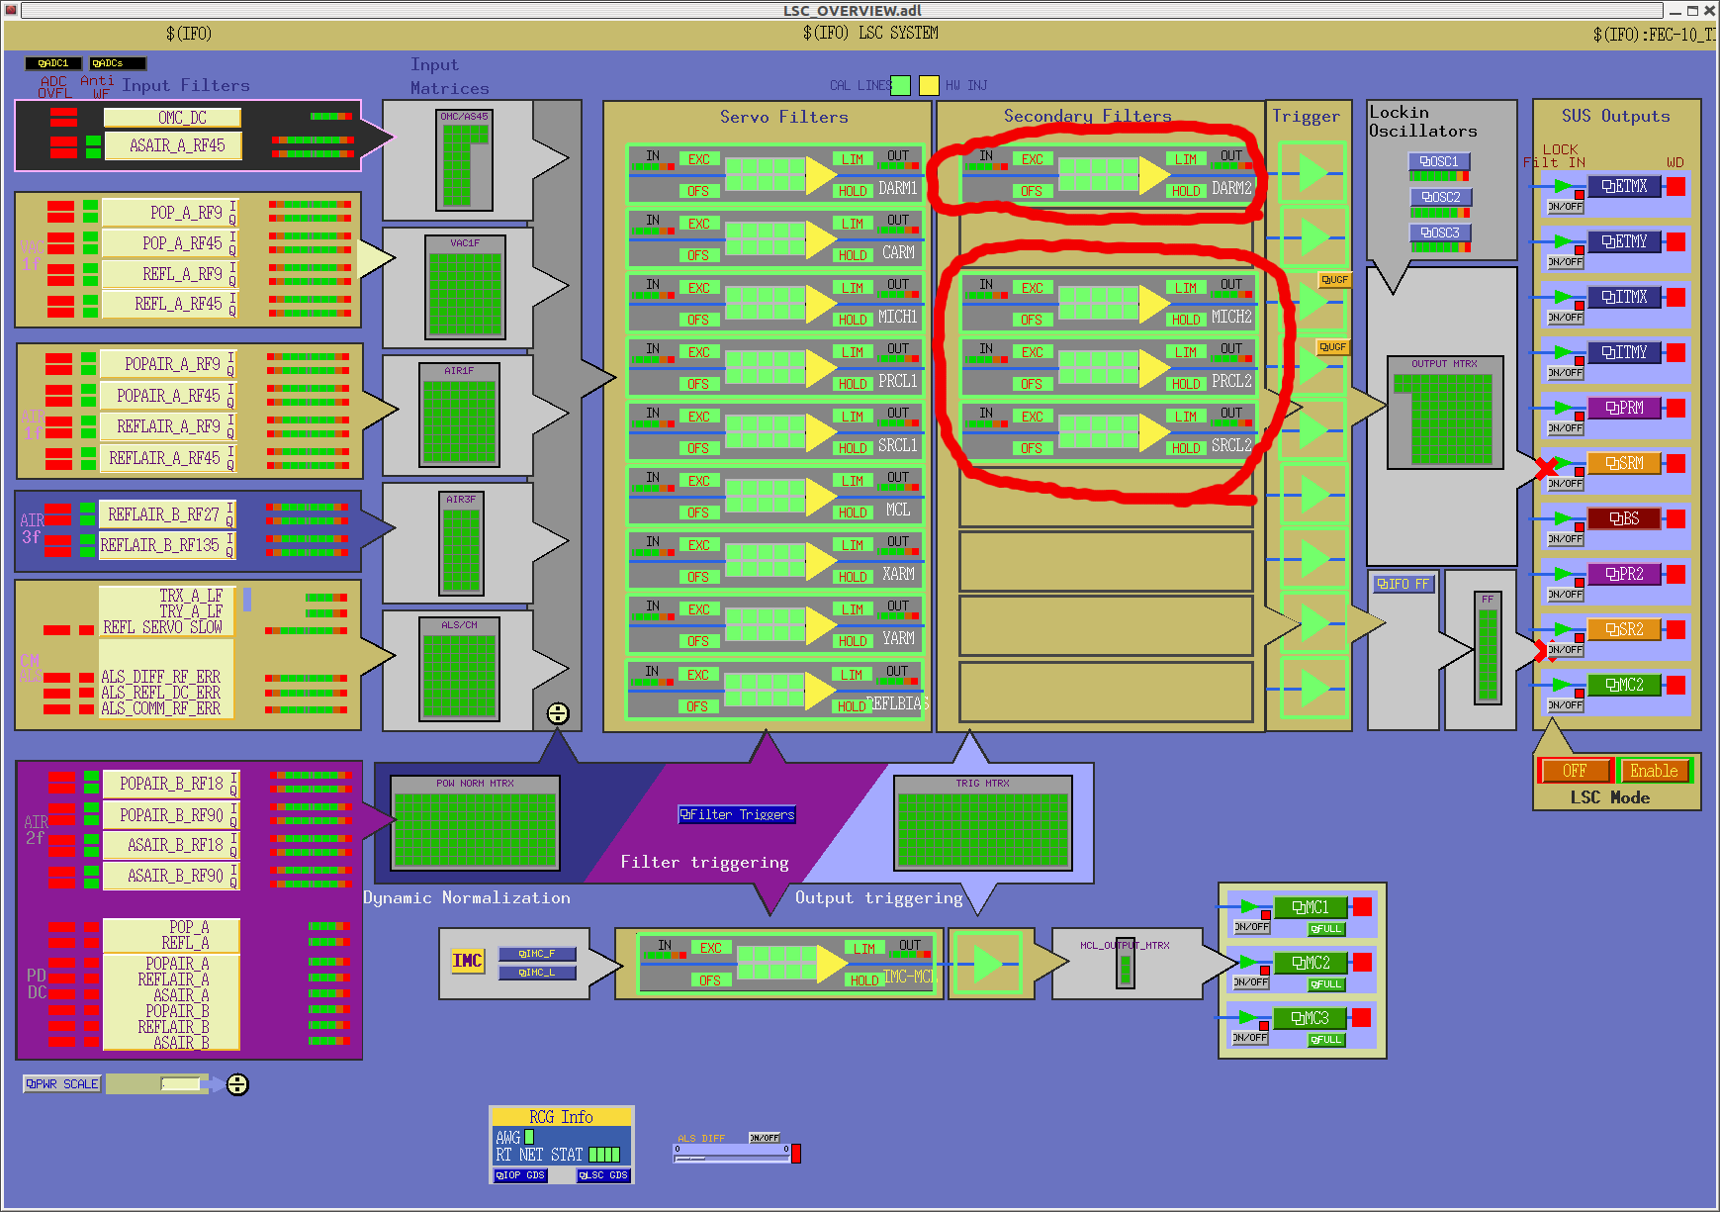Open the OSC3 lockin oscillator screen

[1440, 233]
